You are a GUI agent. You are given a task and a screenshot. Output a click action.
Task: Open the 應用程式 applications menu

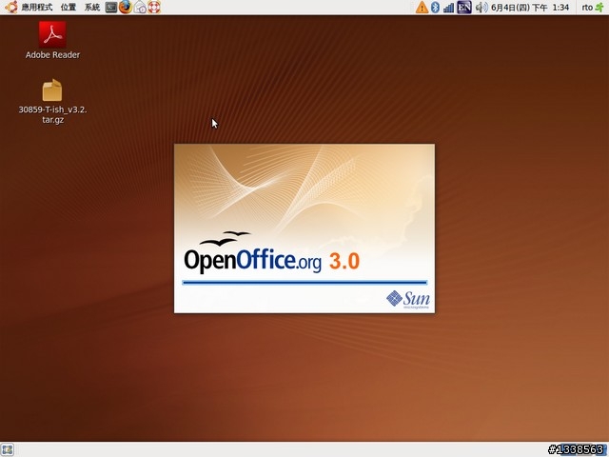(x=36, y=8)
